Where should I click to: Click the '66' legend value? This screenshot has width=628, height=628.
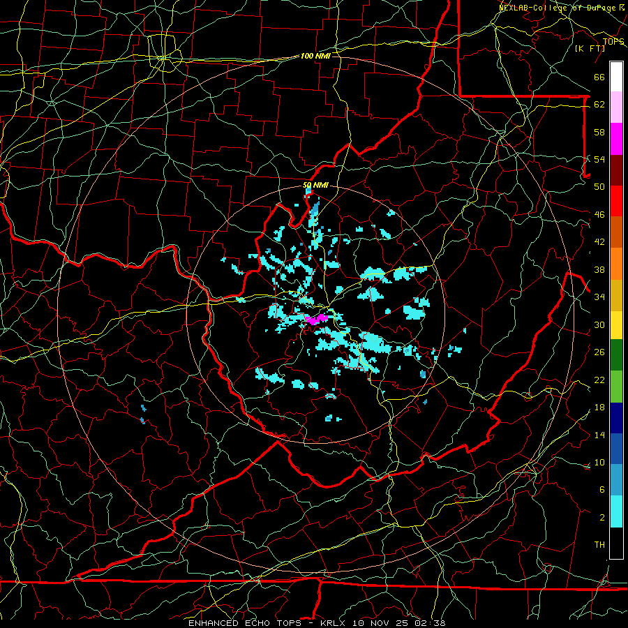coord(599,77)
